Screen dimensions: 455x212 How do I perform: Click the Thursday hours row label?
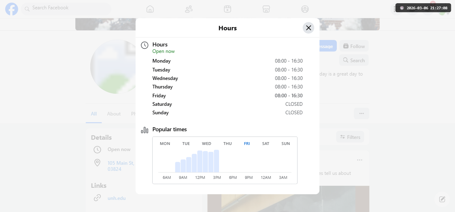[x=162, y=86]
